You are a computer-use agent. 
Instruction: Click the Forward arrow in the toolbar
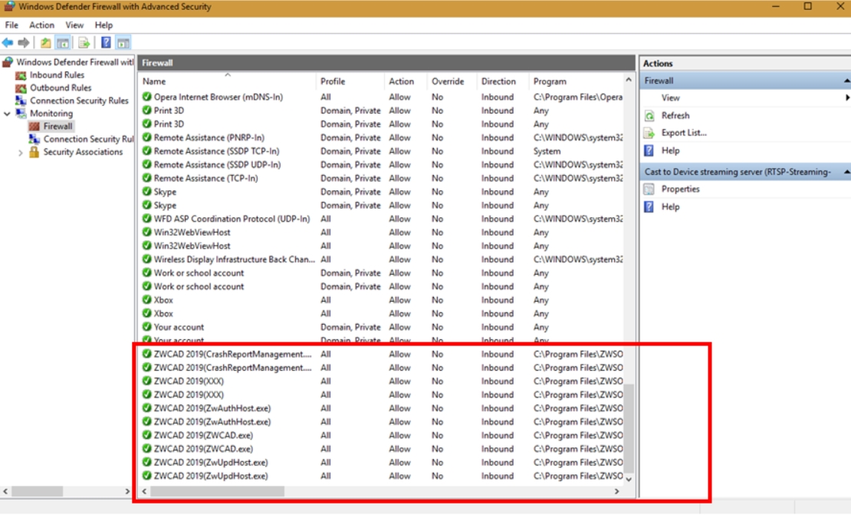coord(23,42)
